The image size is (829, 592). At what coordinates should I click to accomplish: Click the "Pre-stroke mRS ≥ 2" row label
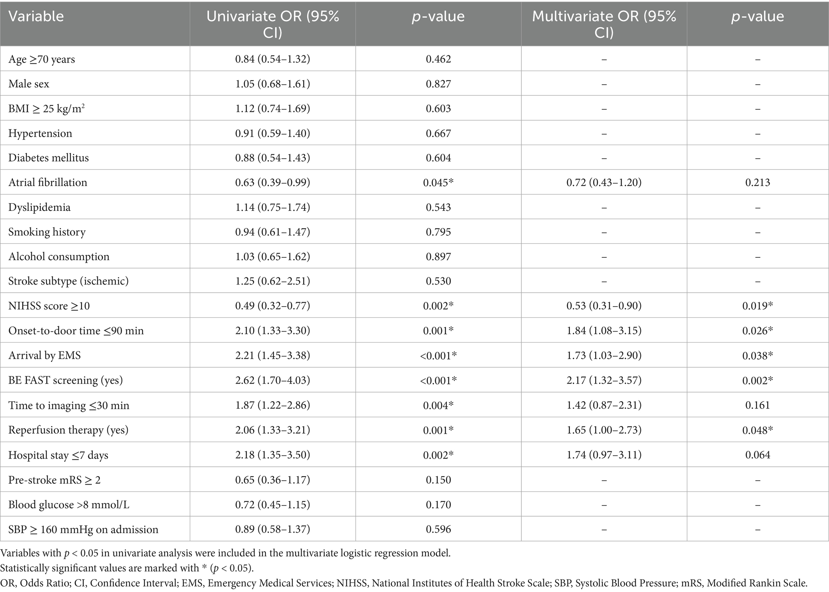click(54, 480)
